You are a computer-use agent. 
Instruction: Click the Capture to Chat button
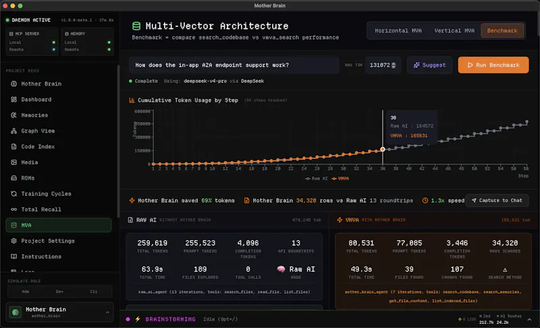click(x=497, y=201)
